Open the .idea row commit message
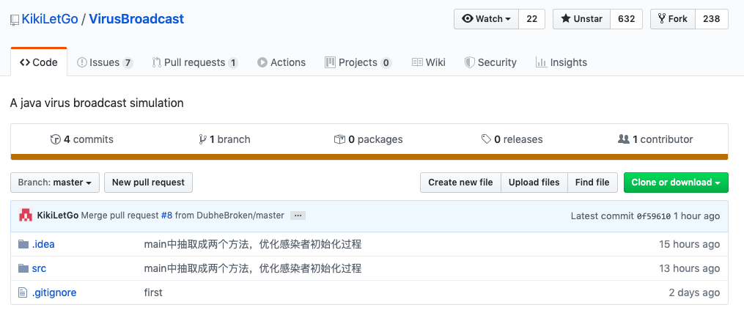The width and height of the screenshot is (744, 313). tap(253, 244)
